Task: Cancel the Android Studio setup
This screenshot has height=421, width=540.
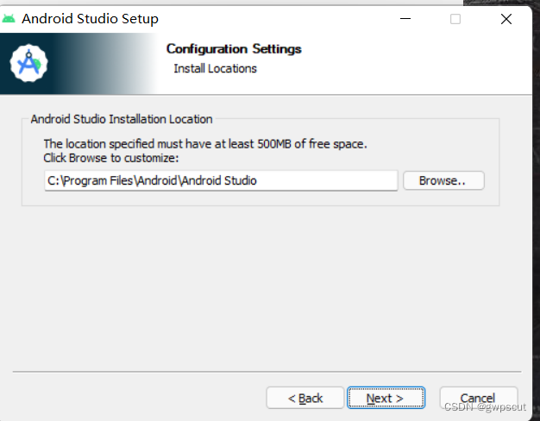Action: 479,398
